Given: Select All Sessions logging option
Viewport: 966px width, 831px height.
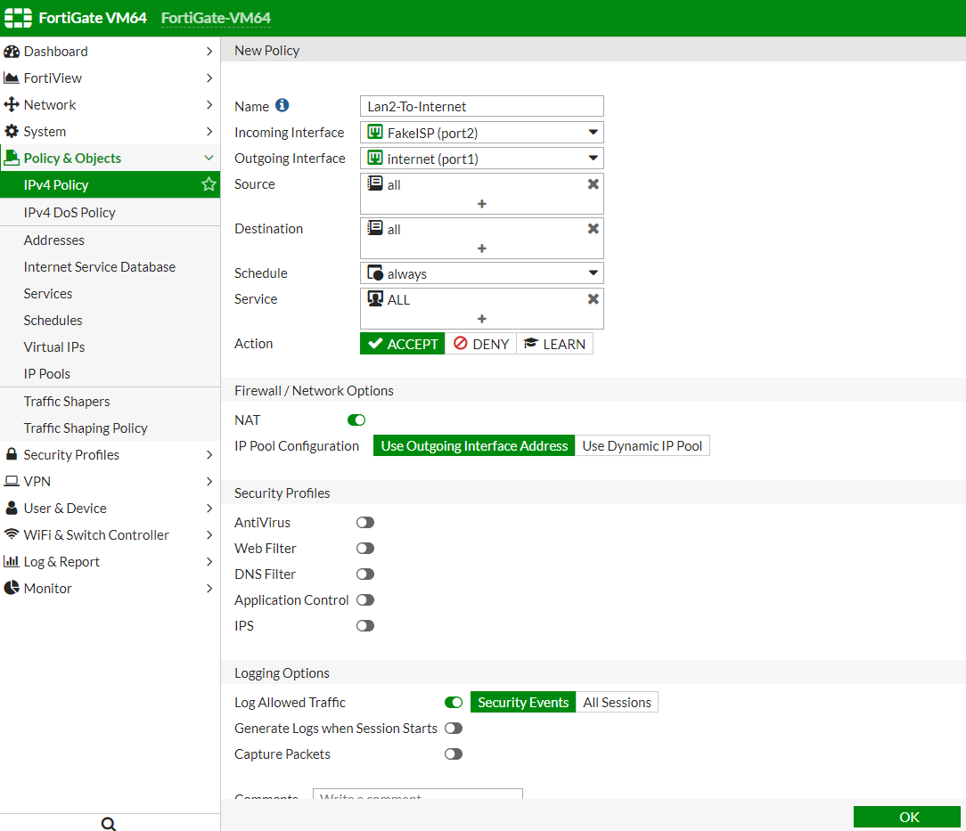Looking at the screenshot, I should click(x=617, y=703).
